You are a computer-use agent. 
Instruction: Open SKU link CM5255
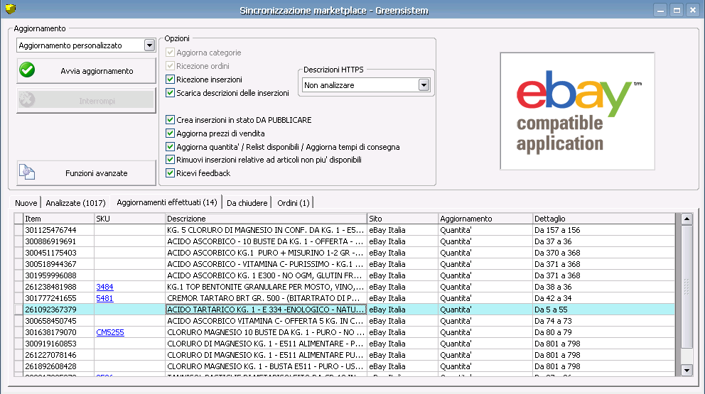point(110,332)
